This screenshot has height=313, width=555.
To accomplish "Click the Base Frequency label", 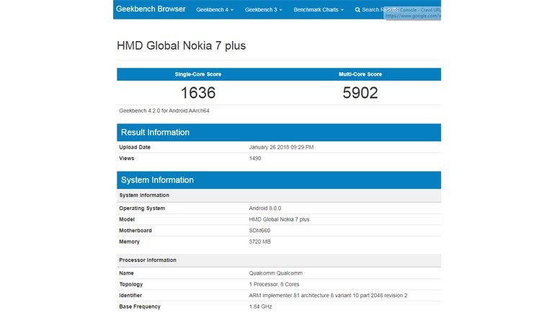I will [x=139, y=307].
